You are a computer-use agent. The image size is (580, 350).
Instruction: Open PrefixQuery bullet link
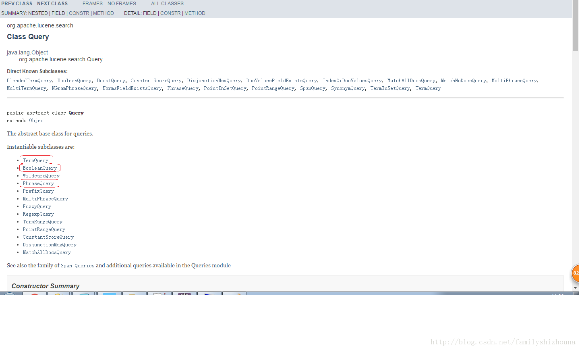[x=38, y=191]
